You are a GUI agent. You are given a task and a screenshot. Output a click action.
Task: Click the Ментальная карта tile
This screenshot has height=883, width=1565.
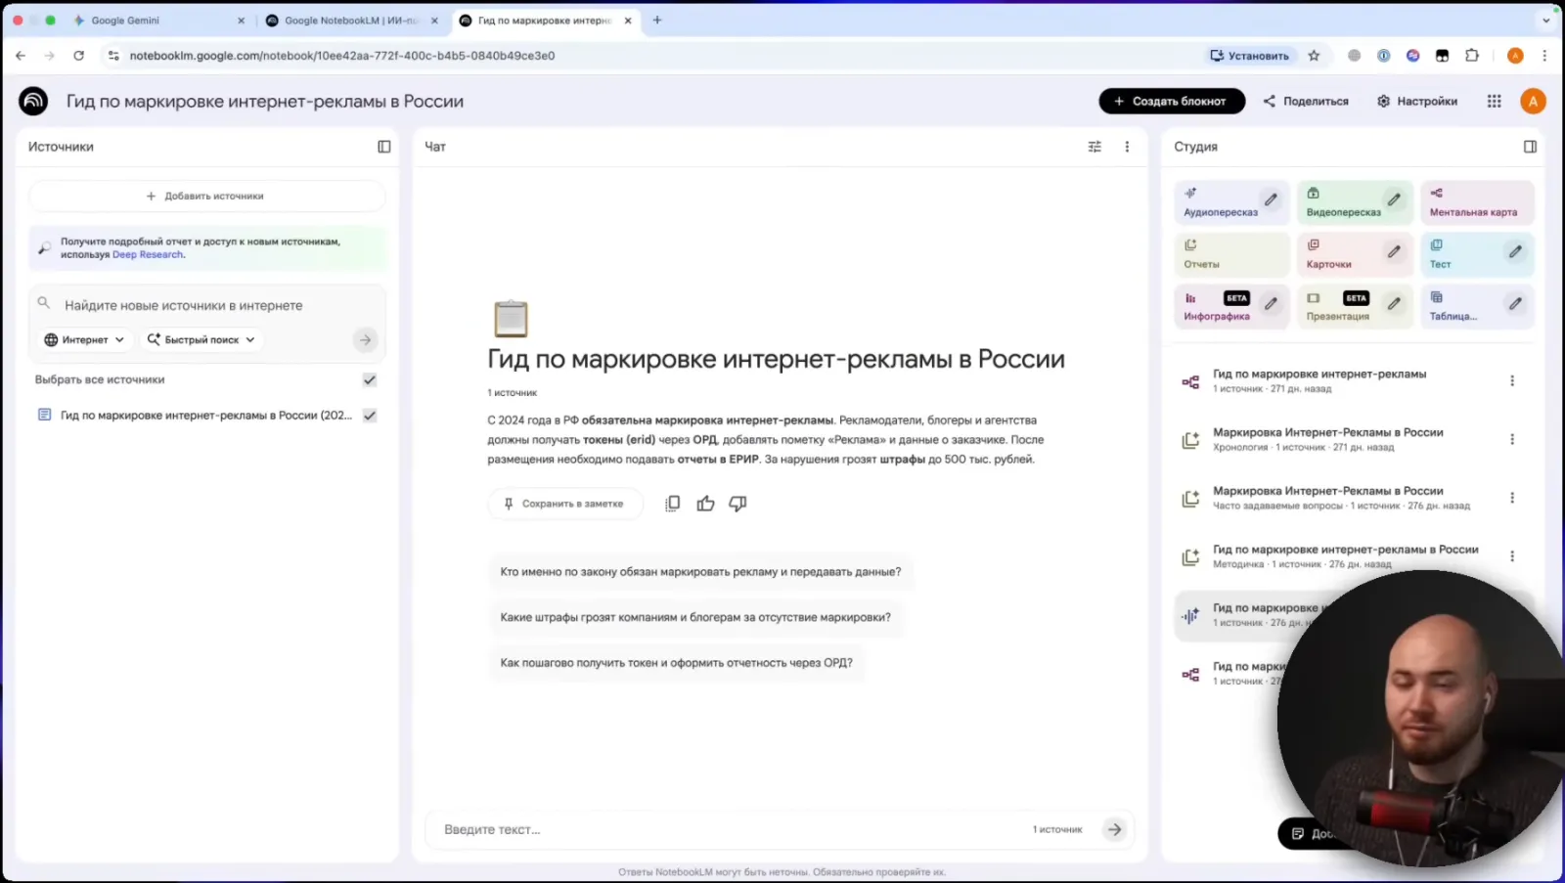click(x=1476, y=201)
